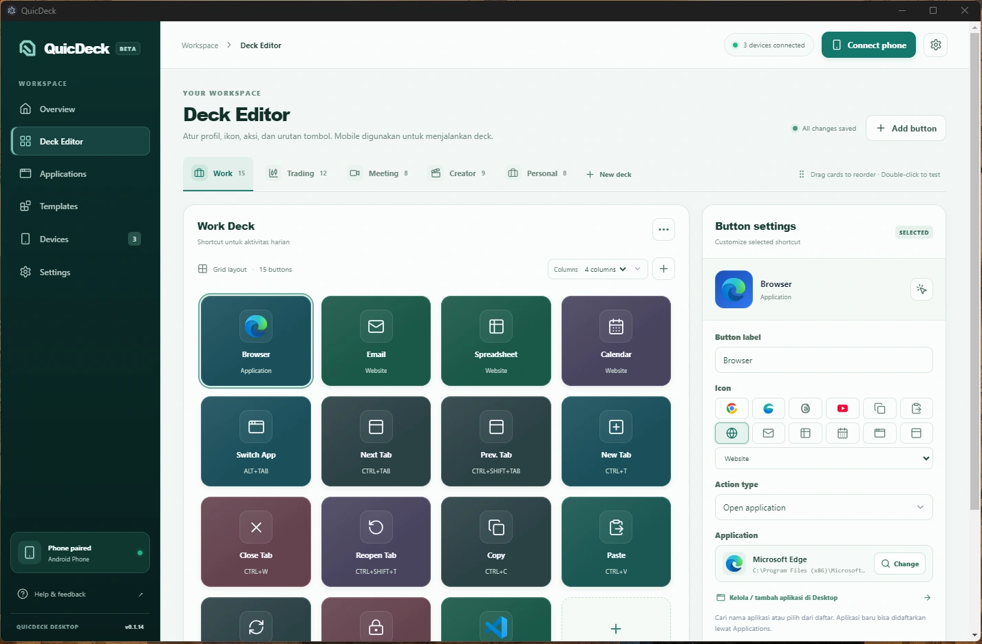
Task: Select the Next Tab deck card
Action: (376, 441)
